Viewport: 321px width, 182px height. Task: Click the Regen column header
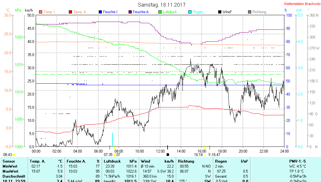click(221, 161)
